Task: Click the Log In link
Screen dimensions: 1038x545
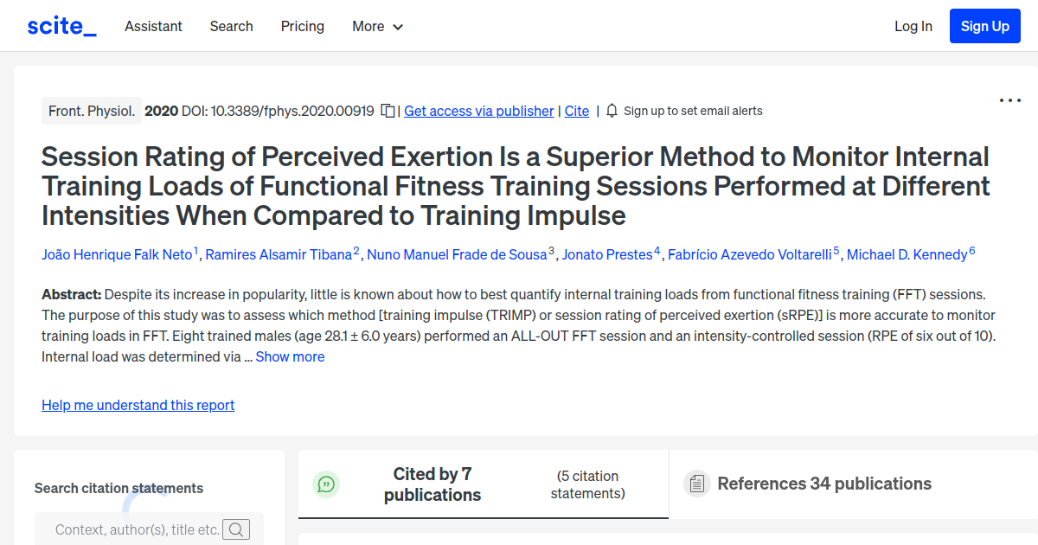Action: (x=913, y=26)
